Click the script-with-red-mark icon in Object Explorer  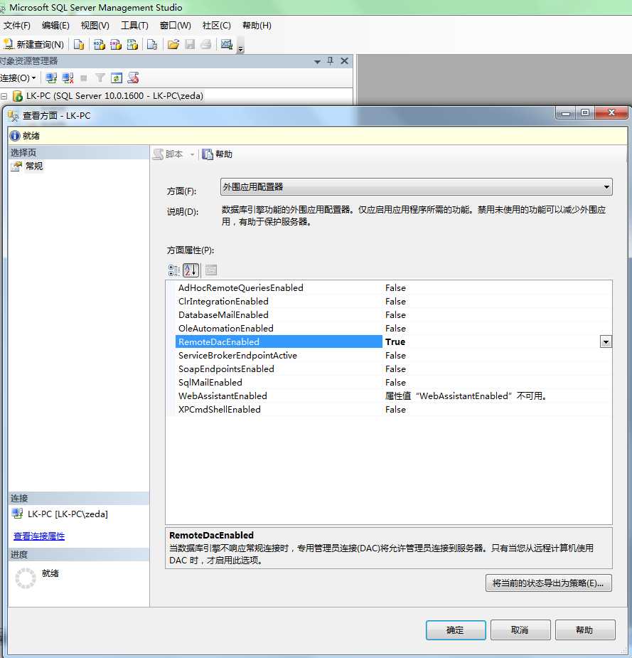click(x=134, y=78)
